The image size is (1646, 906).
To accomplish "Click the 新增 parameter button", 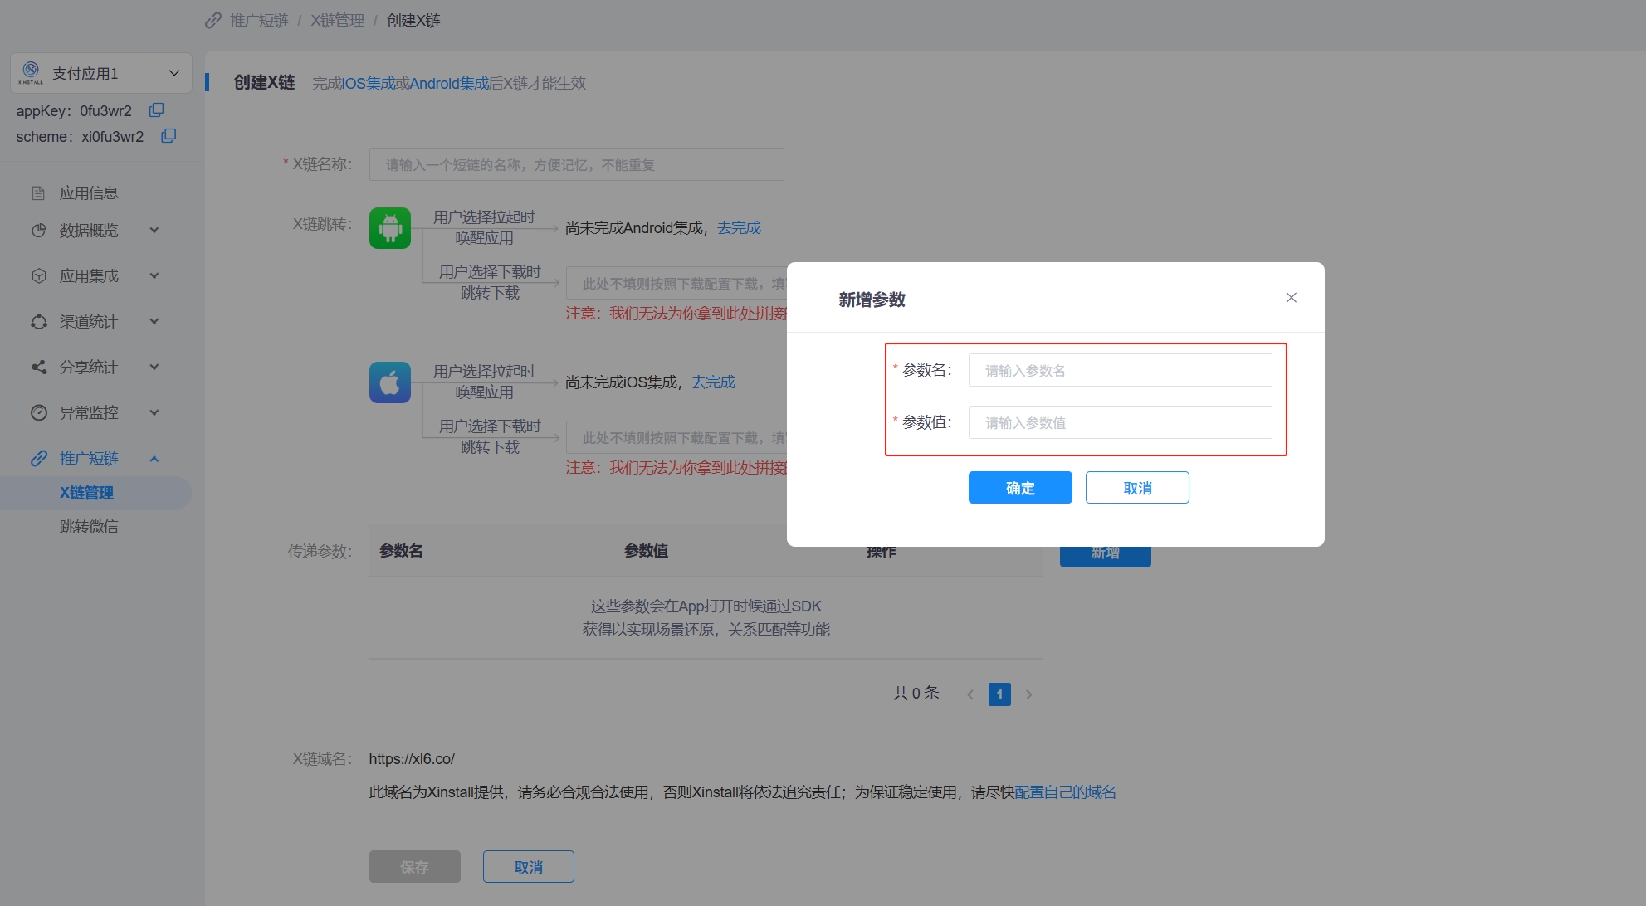I will pyautogui.click(x=1105, y=556).
